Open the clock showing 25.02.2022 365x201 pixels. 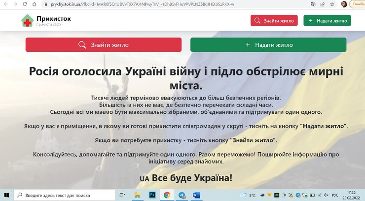coord(351,195)
